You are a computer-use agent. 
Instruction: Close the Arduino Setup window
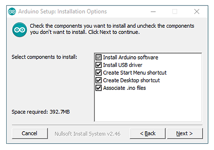[197, 12]
